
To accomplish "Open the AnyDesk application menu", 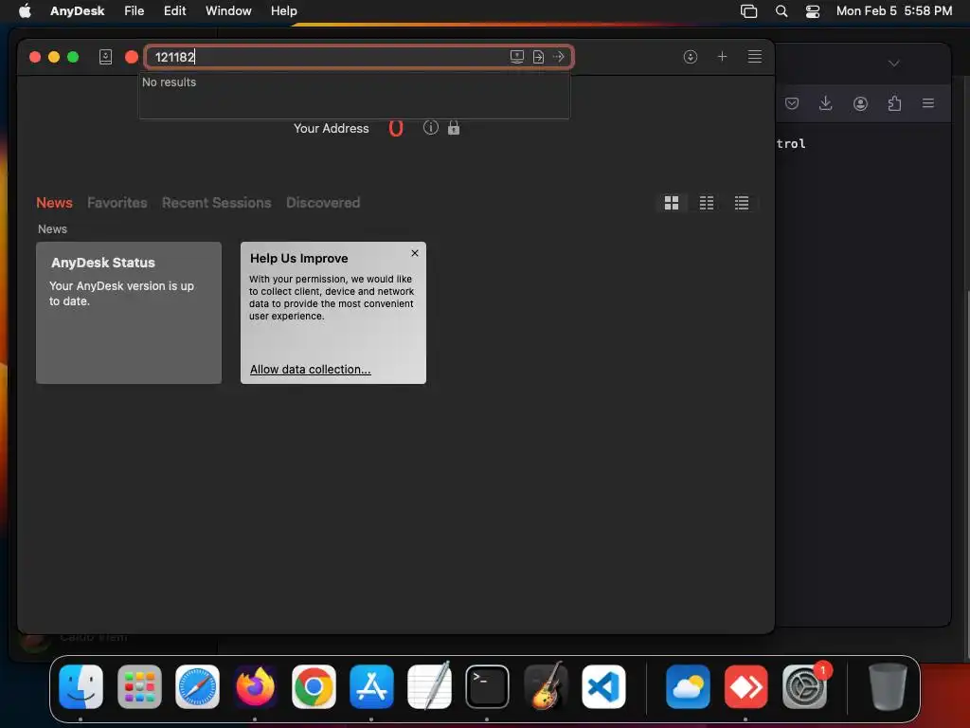I will coord(78,11).
